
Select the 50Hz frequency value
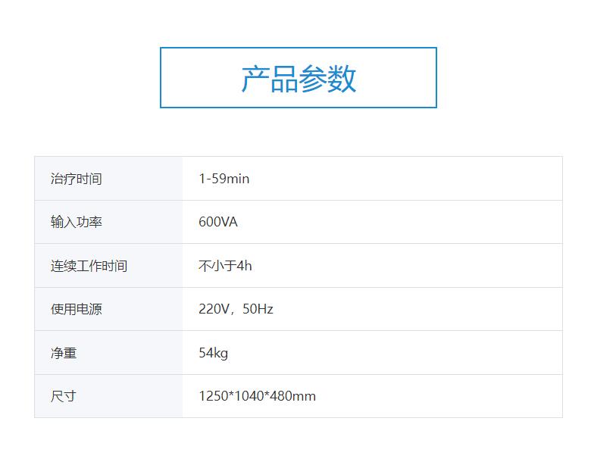click(x=258, y=309)
